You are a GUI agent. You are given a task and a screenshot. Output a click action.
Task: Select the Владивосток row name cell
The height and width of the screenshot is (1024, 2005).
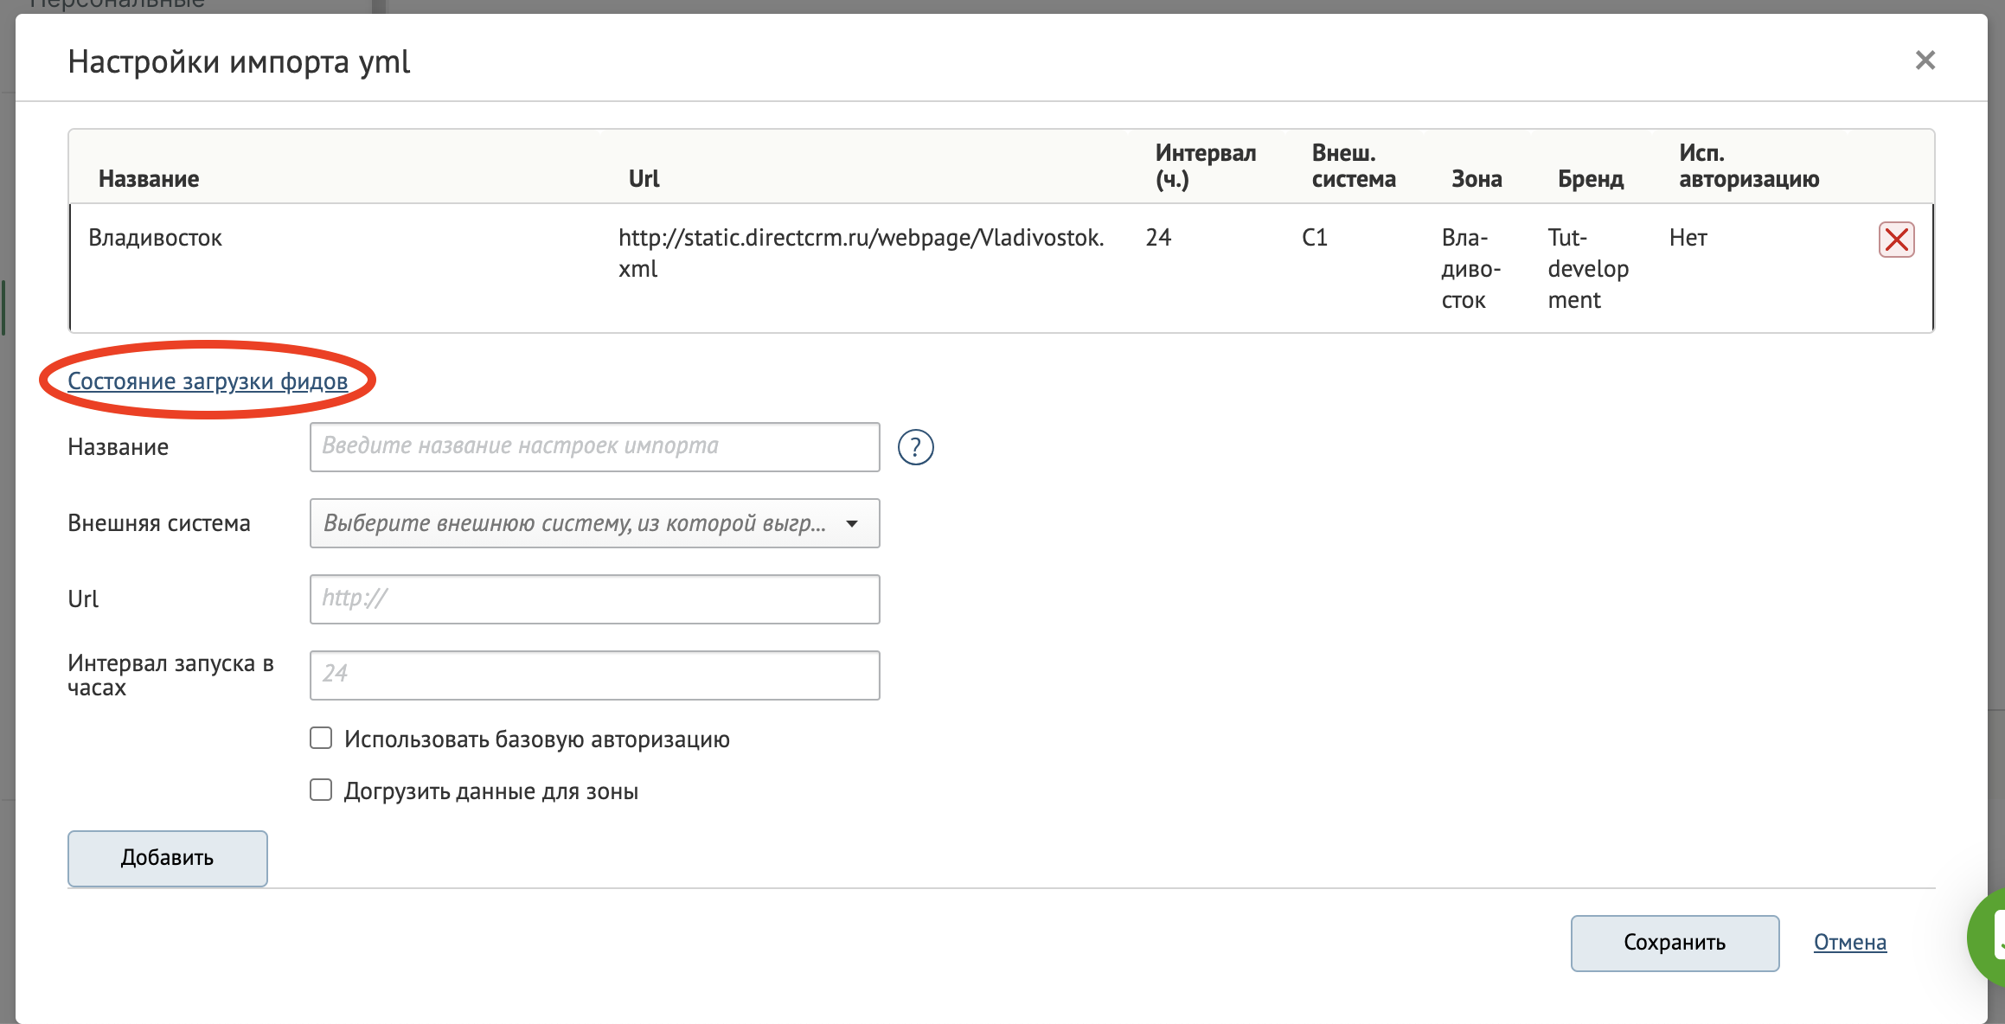click(156, 238)
